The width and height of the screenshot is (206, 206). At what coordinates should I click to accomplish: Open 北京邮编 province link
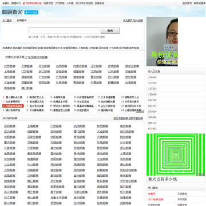[10, 66]
